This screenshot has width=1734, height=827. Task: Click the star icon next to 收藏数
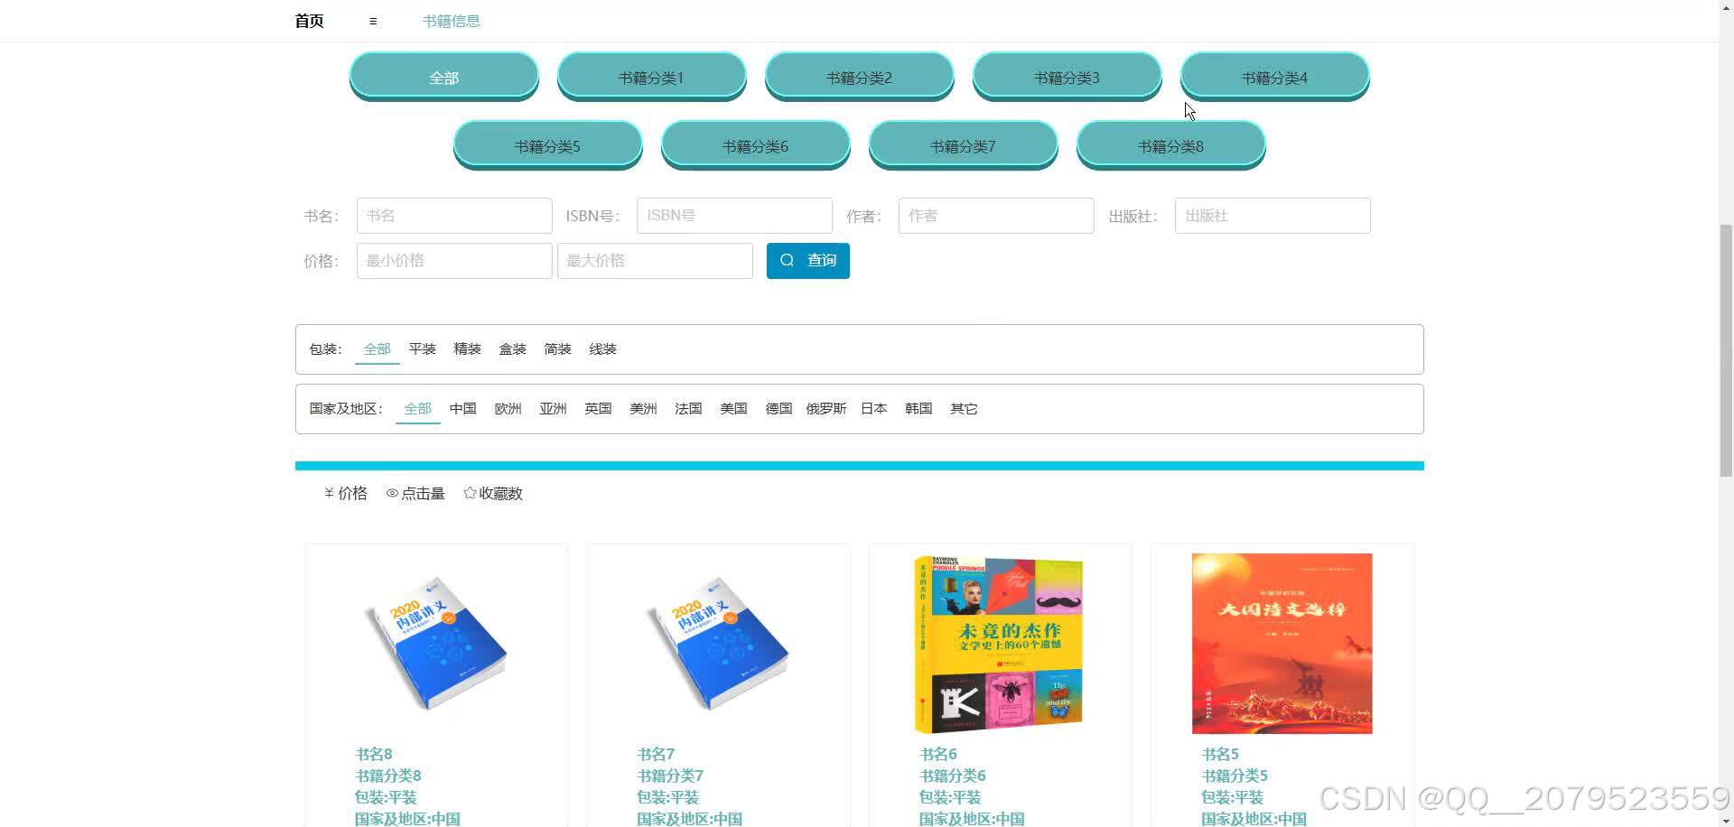469,493
